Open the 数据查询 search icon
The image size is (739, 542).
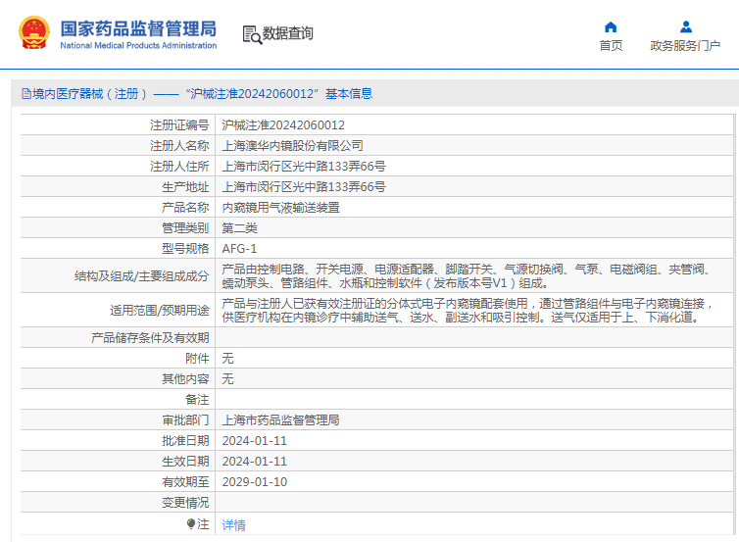coord(252,35)
